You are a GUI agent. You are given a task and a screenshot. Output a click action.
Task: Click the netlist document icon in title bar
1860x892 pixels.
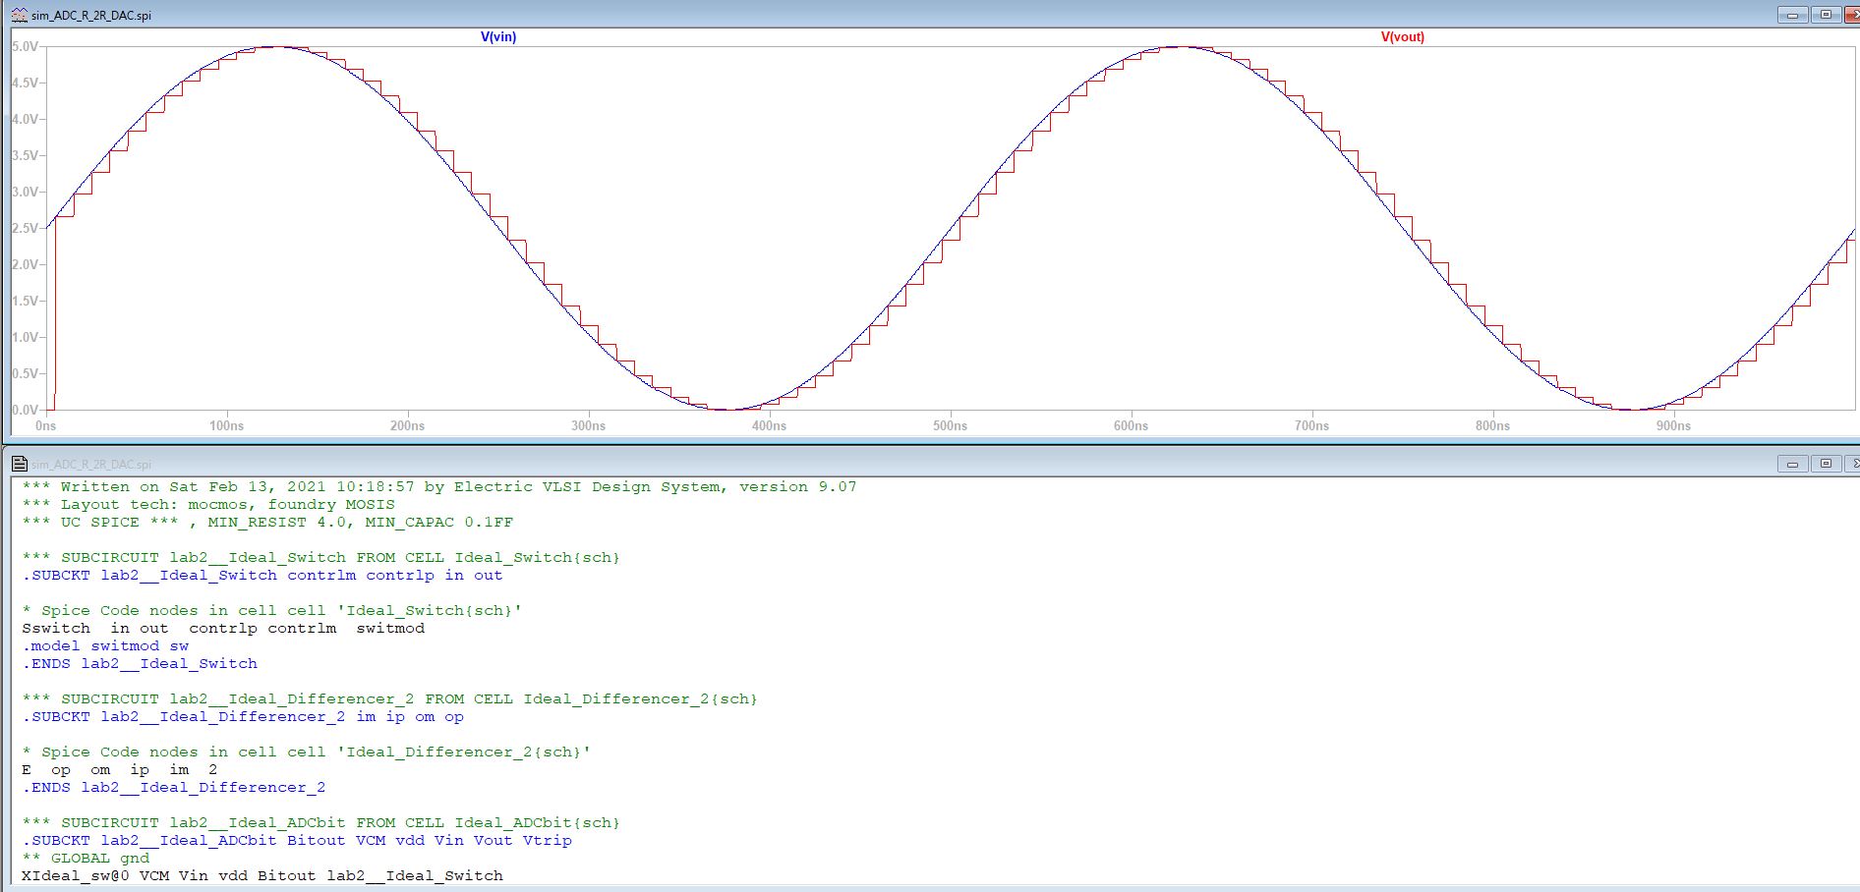[19, 464]
